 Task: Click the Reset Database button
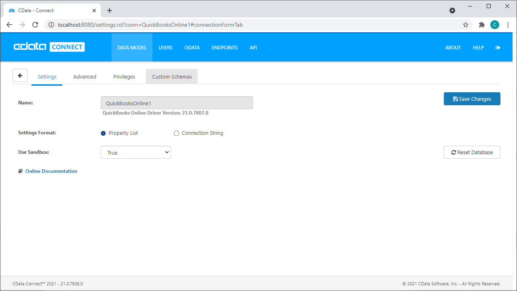(x=472, y=152)
